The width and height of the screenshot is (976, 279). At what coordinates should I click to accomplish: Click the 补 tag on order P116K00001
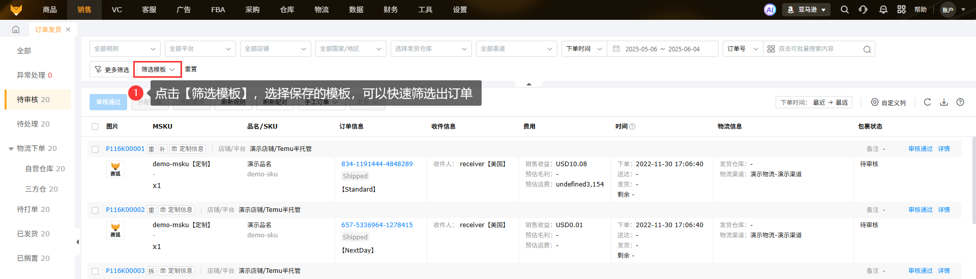point(162,149)
